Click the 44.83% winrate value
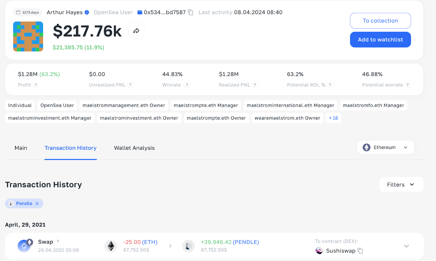Image resolution: width=436 pixels, height=261 pixels. pyautogui.click(x=172, y=74)
